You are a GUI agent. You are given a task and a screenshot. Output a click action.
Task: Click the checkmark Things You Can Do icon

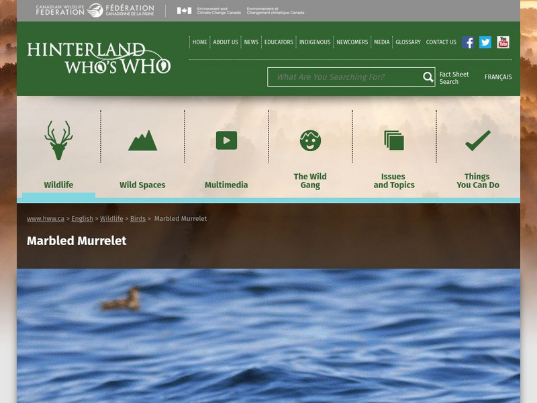pos(478,140)
